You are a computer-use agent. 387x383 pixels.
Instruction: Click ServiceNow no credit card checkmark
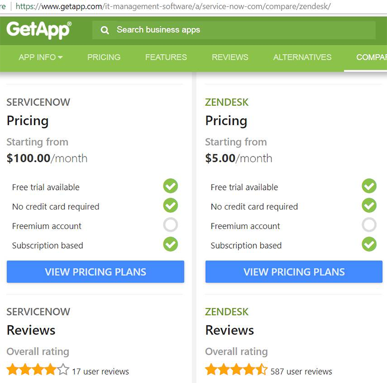coord(170,206)
